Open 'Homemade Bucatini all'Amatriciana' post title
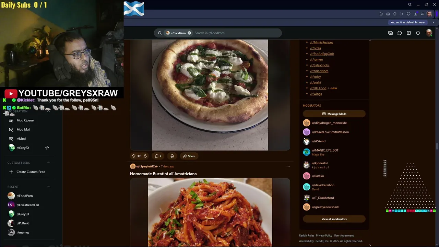This screenshot has height=247, width=439. point(163,174)
